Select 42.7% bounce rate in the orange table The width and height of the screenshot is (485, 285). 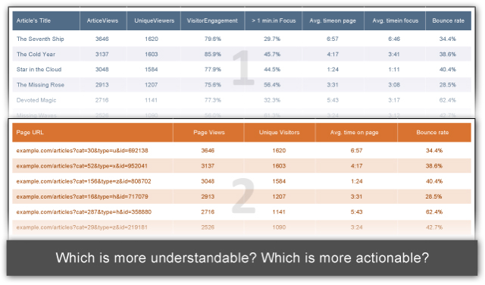click(434, 227)
